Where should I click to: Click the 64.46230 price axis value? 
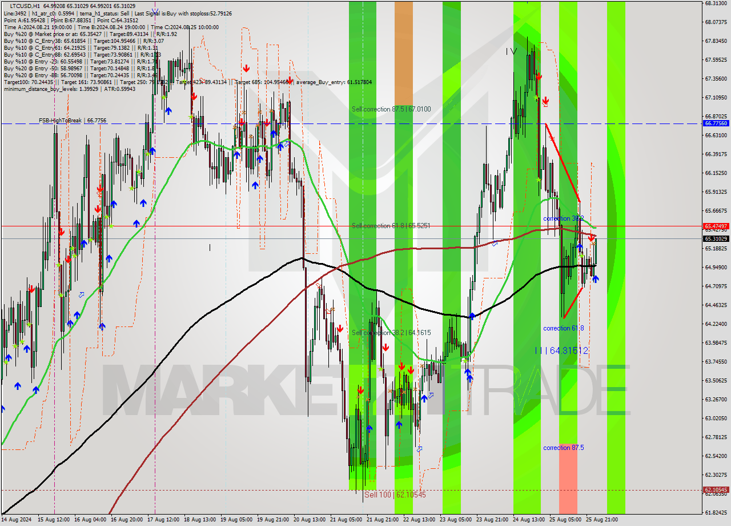click(x=716, y=305)
